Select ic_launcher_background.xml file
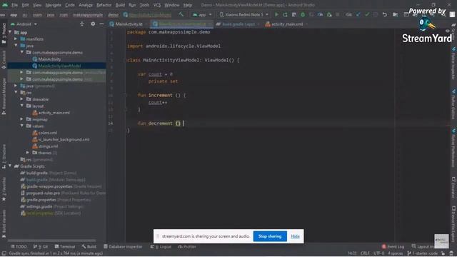This screenshot has width=457, height=257. point(64,139)
